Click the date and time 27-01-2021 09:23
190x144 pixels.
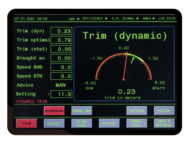31,19
